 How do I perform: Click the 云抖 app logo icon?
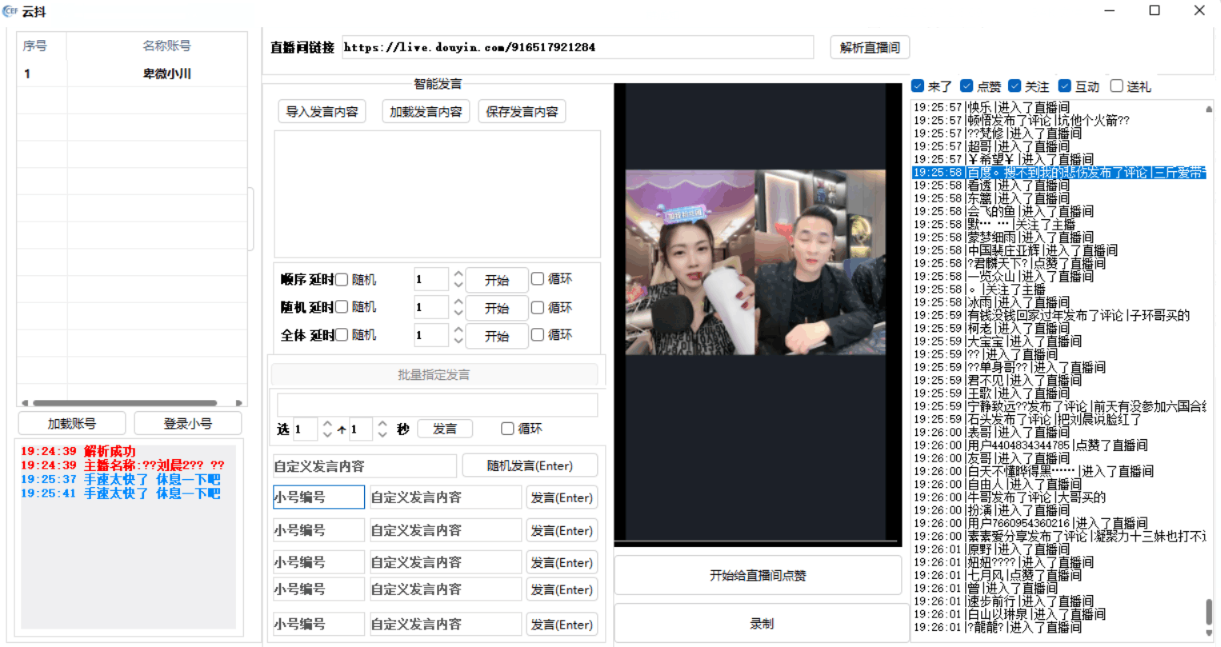pos(11,10)
